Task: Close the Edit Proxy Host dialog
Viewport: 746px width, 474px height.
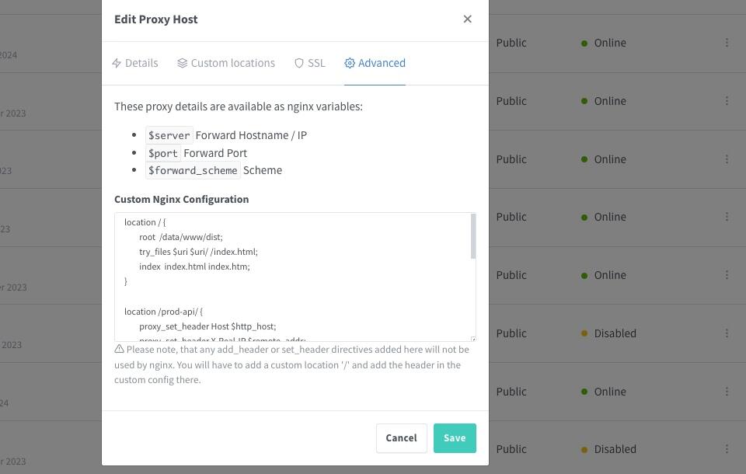Action: [467, 19]
